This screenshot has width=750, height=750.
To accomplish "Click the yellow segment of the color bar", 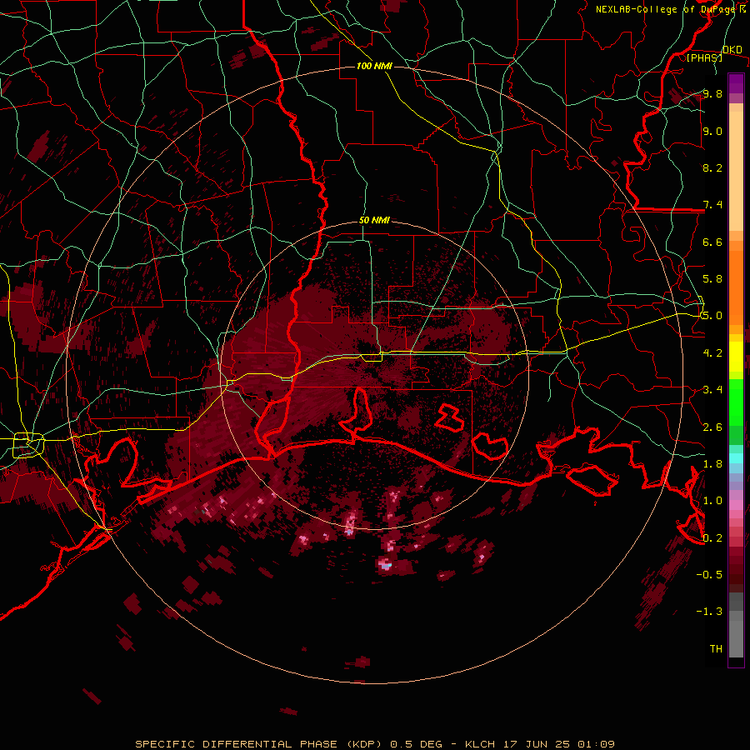I will [736, 357].
